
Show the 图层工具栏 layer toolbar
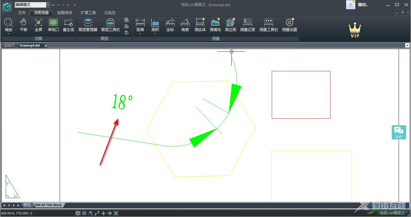[x=110, y=25]
